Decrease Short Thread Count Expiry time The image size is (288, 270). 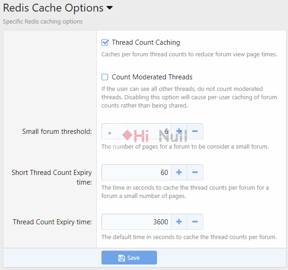point(195,172)
